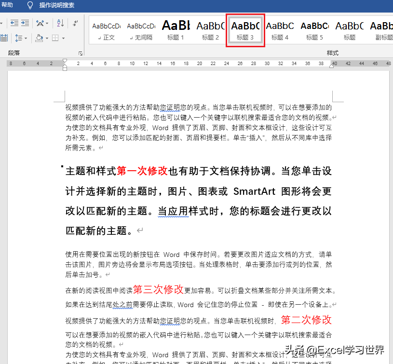Screen dimensions: 393x364
Task: Click the line spacing icon
Action: coord(19,38)
